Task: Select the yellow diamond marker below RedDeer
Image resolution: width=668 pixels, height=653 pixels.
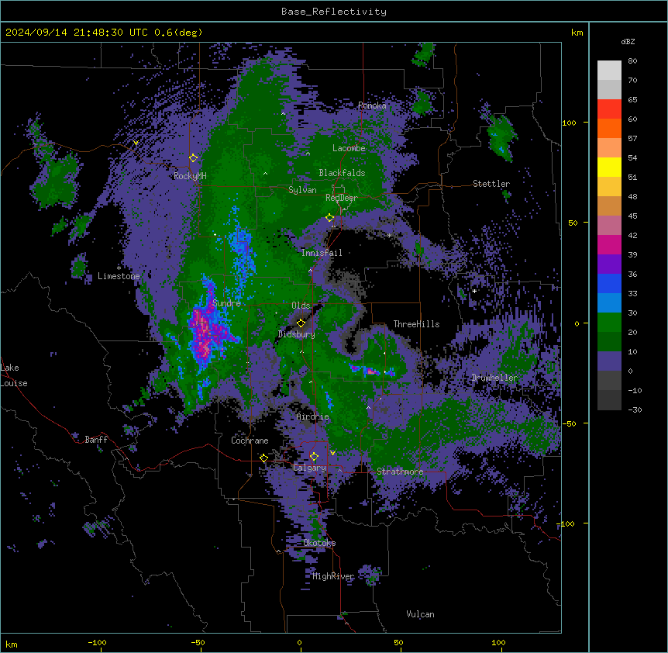Action: point(329,218)
